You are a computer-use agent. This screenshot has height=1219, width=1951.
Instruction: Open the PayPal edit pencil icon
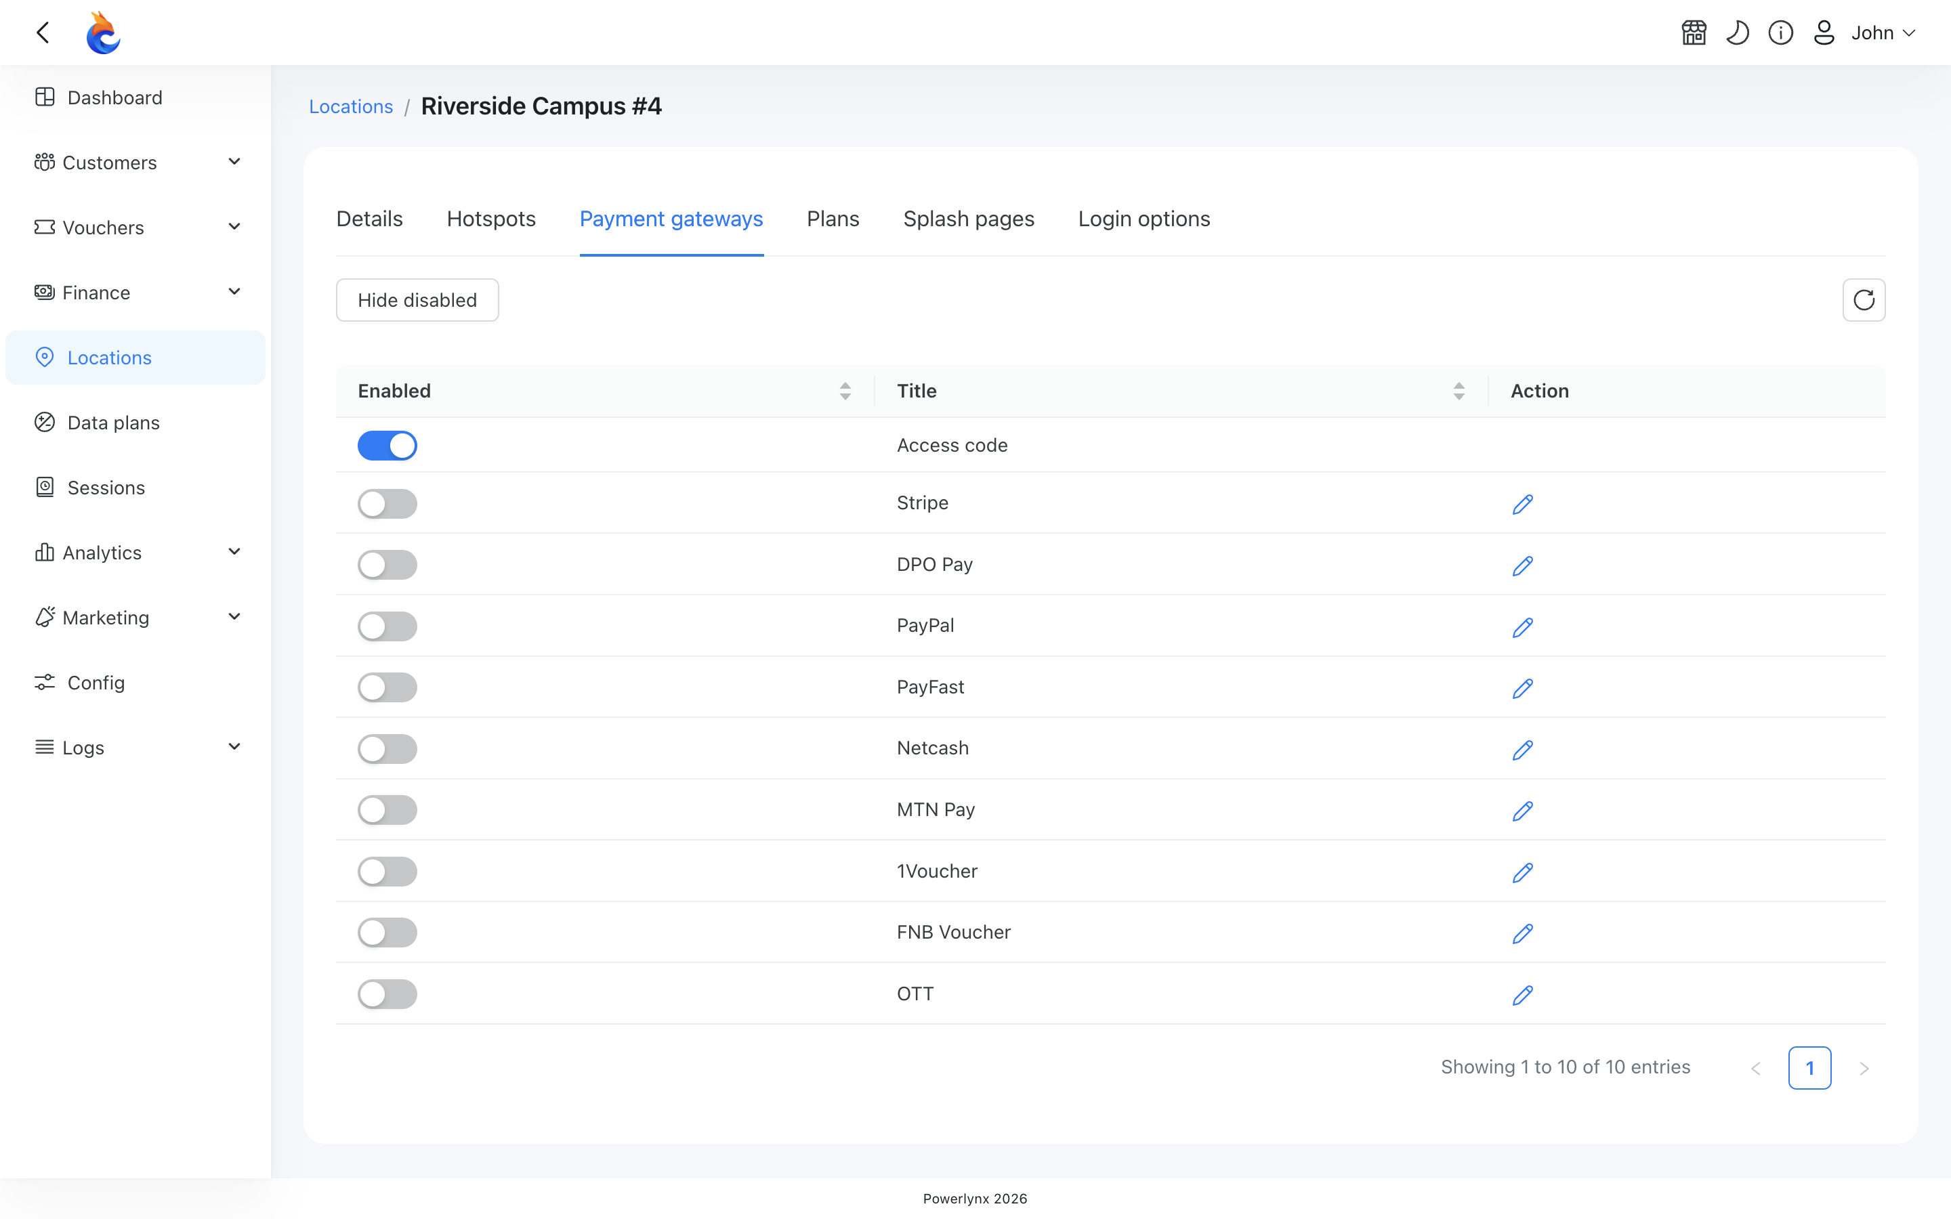1522,627
